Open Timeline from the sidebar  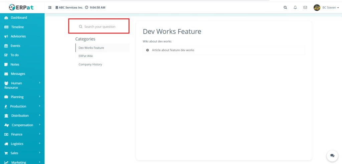(x=17, y=27)
